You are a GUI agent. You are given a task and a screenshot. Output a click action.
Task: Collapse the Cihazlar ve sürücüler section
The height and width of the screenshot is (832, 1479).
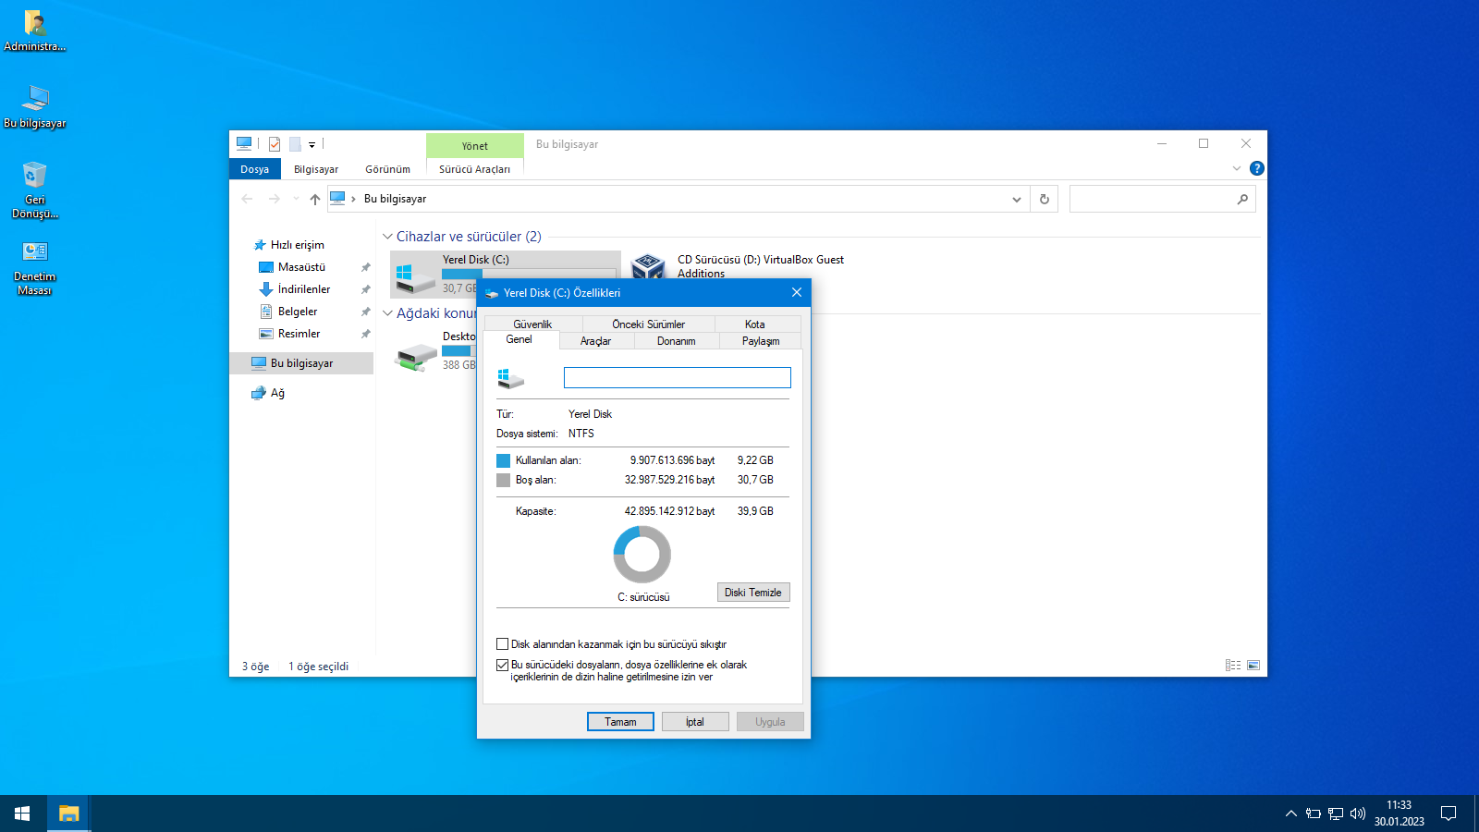pyautogui.click(x=387, y=237)
